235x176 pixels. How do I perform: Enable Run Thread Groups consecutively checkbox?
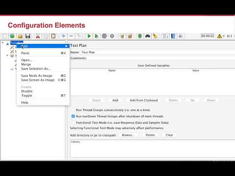point(73,110)
